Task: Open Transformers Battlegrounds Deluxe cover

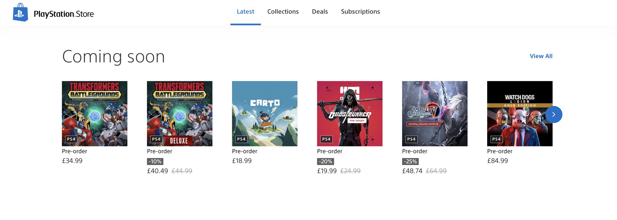Action: (x=180, y=113)
